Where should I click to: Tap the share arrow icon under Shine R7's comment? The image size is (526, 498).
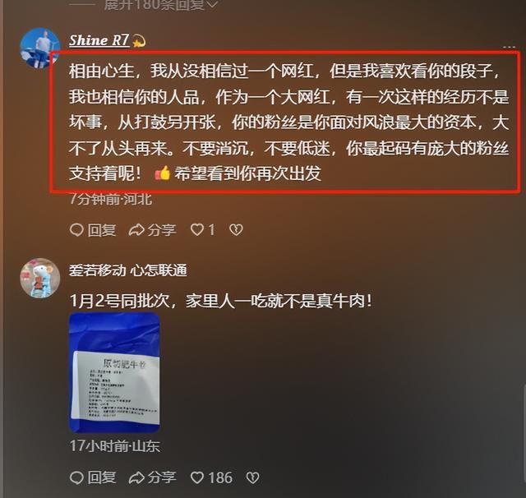click(x=136, y=230)
